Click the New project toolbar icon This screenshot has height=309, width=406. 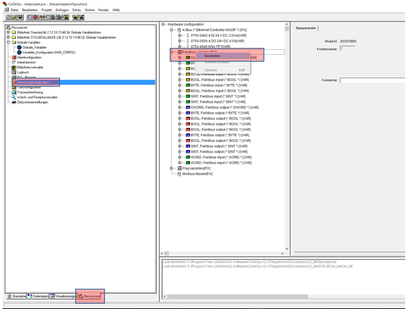(x=8, y=17)
